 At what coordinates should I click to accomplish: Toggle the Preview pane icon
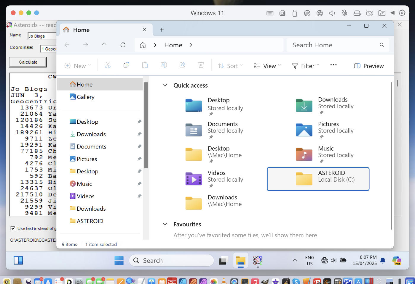[x=368, y=66]
